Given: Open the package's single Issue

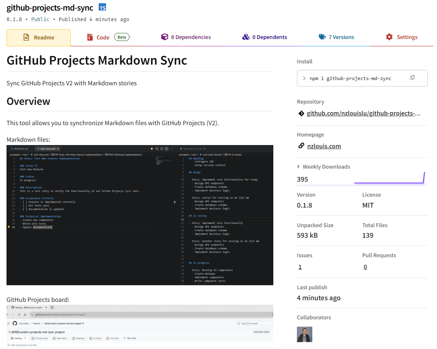Looking at the screenshot, I should pyautogui.click(x=300, y=267).
